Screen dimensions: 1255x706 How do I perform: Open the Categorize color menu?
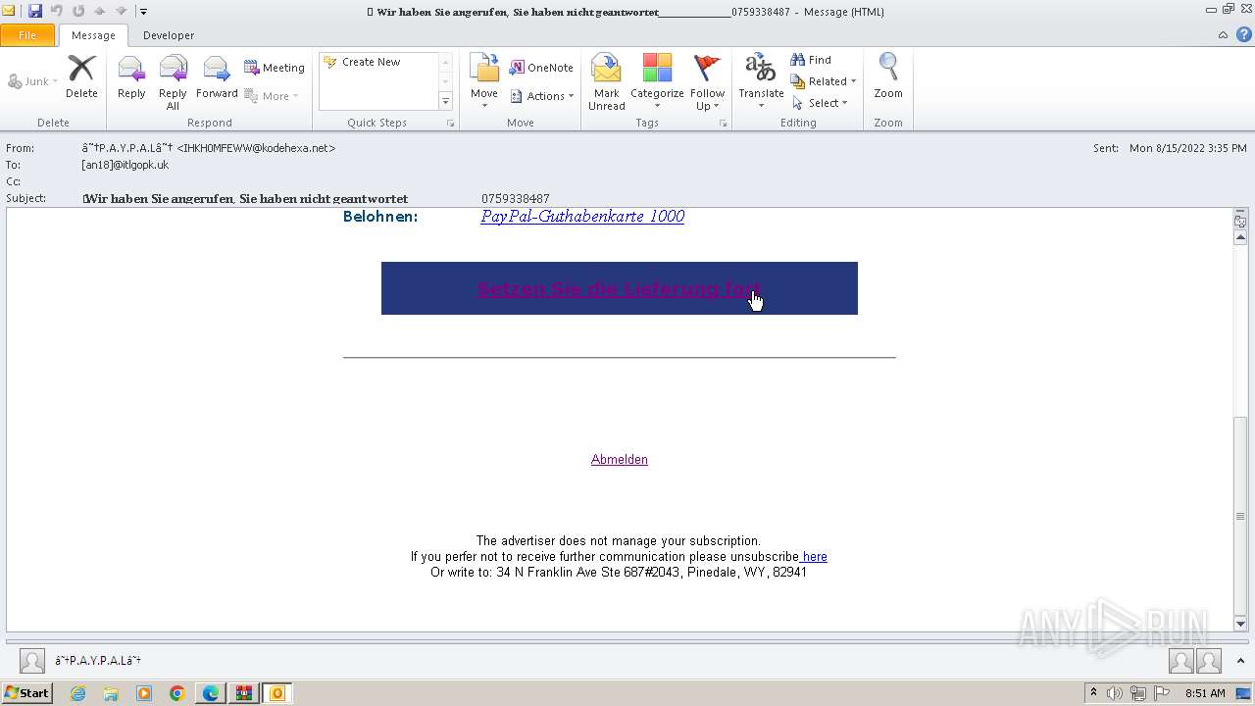coord(657,82)
